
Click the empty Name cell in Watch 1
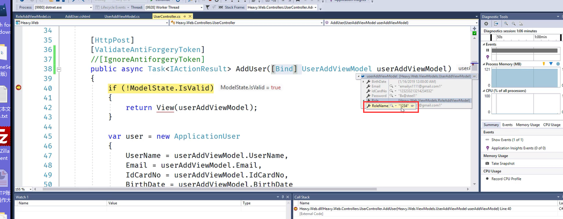[61, 209]
